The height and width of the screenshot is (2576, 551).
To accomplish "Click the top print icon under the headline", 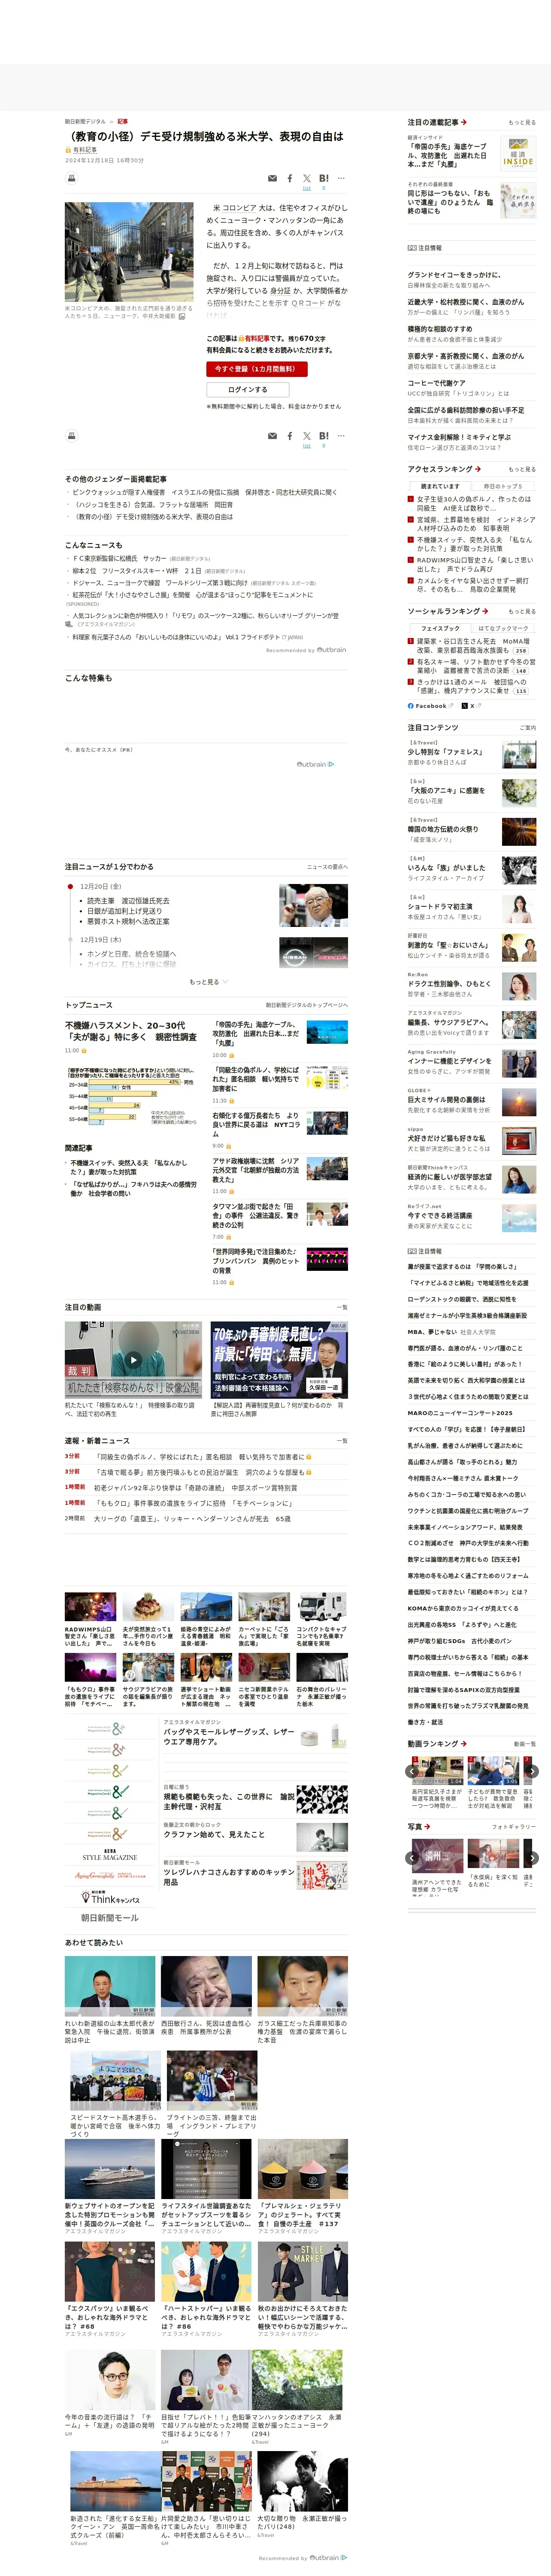I will pos(72,178).
